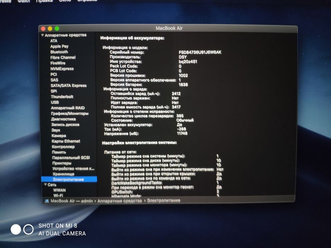The height and width of the screenshot is (248, 331).
Task: Click heading Настройки электропитания системы
Action: 139,143
